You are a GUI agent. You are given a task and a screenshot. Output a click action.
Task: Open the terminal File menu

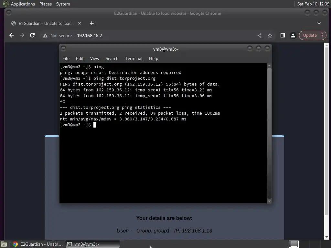tap(66, 59)
